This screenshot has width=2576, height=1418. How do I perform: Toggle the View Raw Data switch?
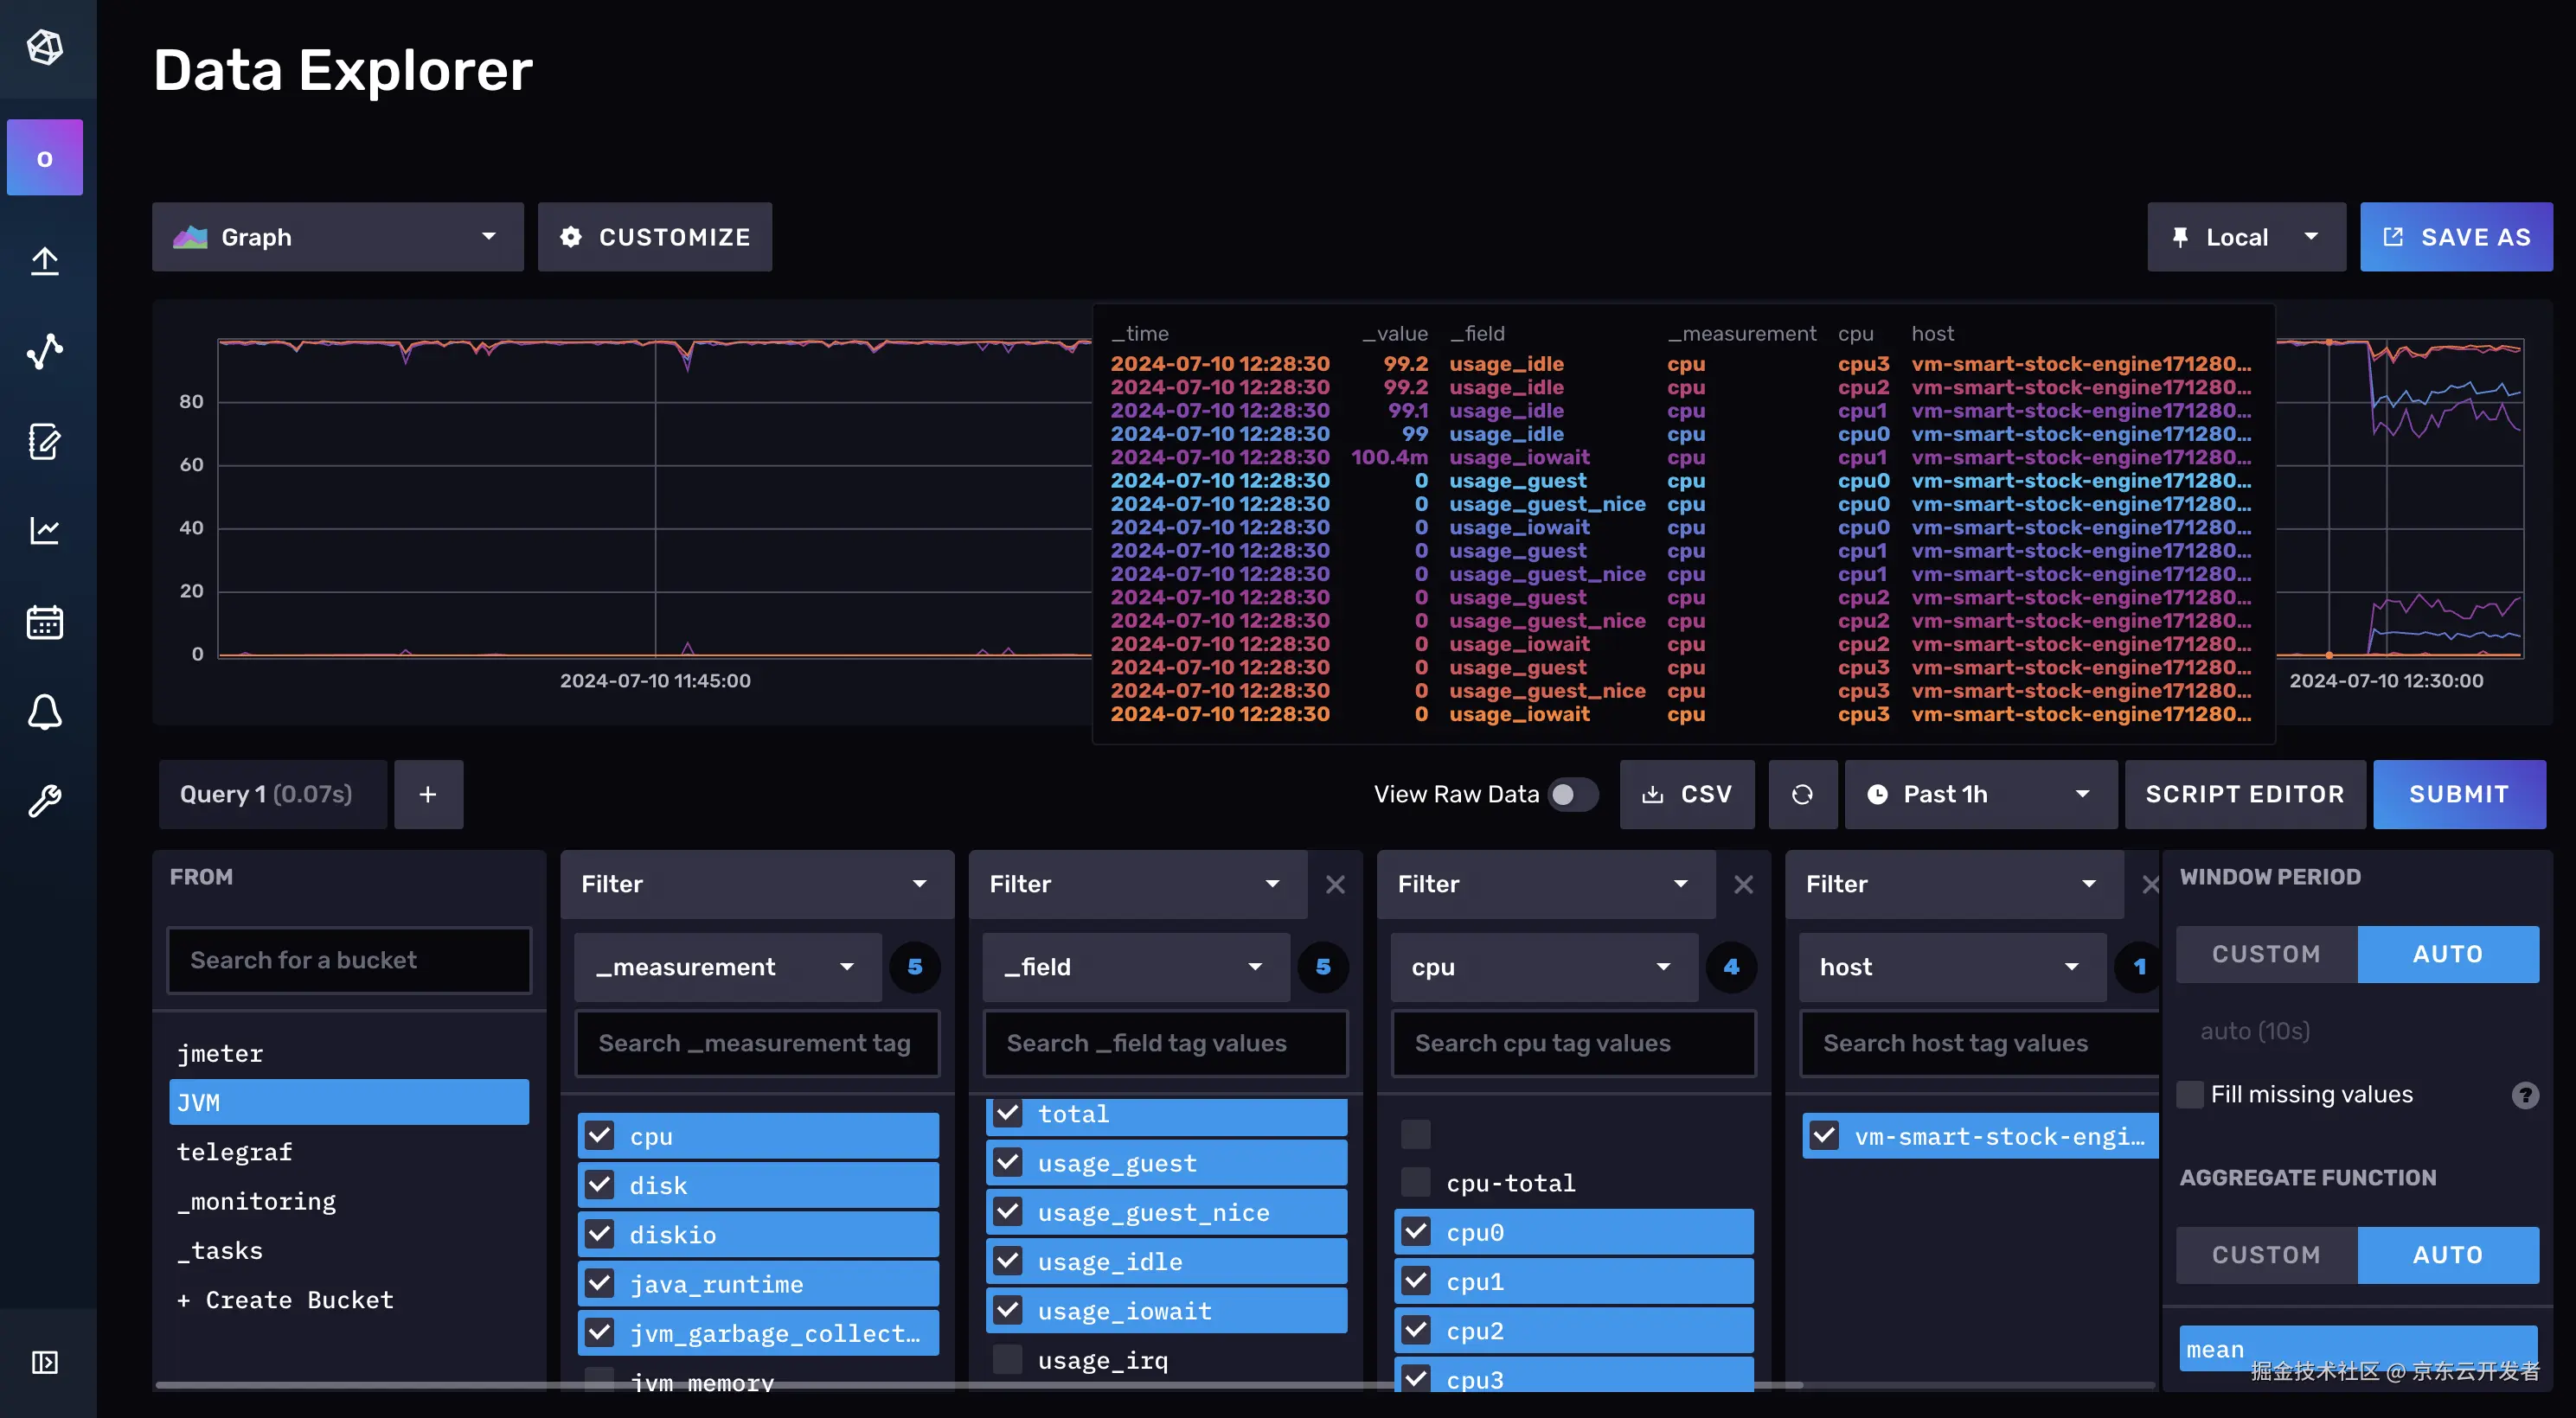point(1571,795)
